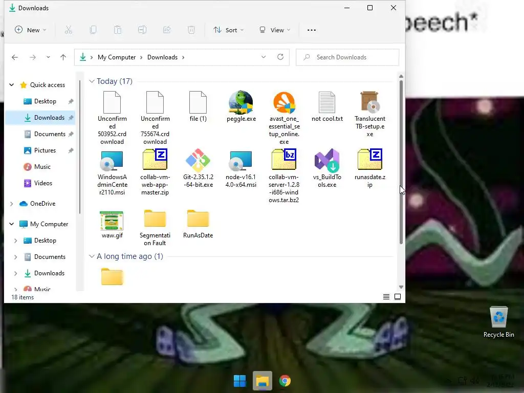Refresh the Downloads folder view
The width and height of the screenshot is (524, 393).
pos(280,57)
